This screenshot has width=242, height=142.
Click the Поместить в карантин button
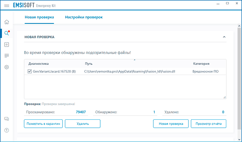pyautogui.click(x=43, y=124)
